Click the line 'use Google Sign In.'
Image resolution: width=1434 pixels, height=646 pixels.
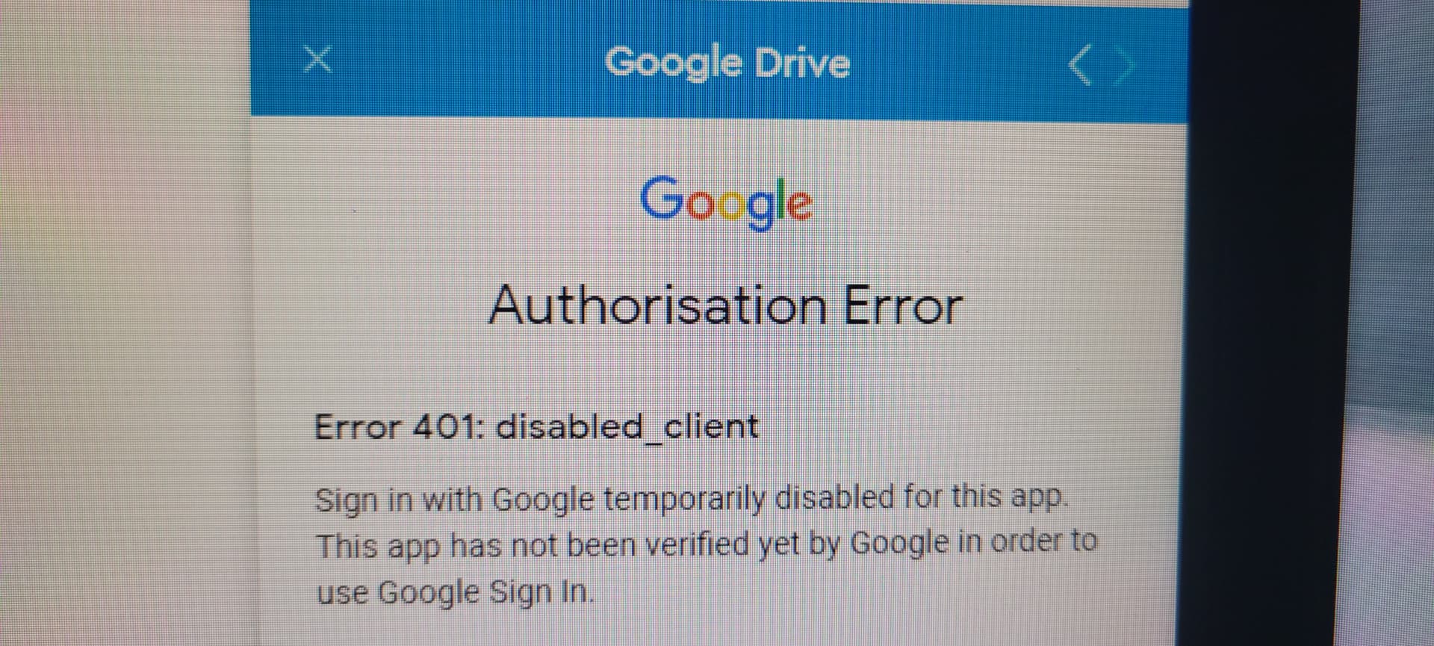coord(456,593)
